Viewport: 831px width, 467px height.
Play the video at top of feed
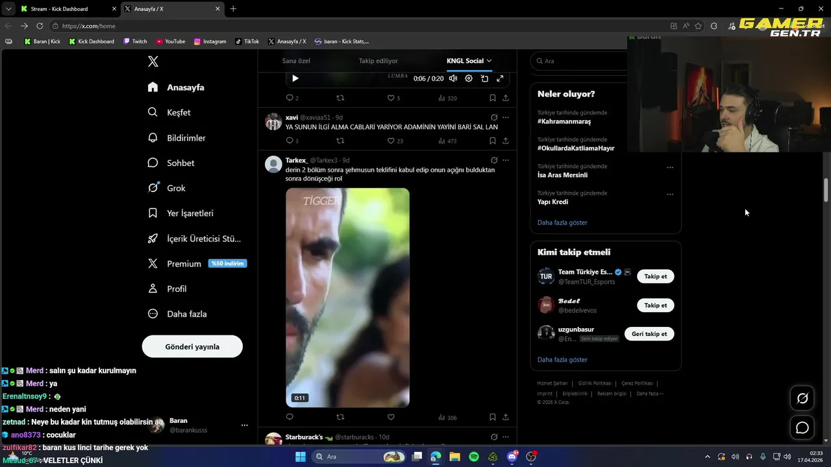pyautogui.click(x=295, y=78)
